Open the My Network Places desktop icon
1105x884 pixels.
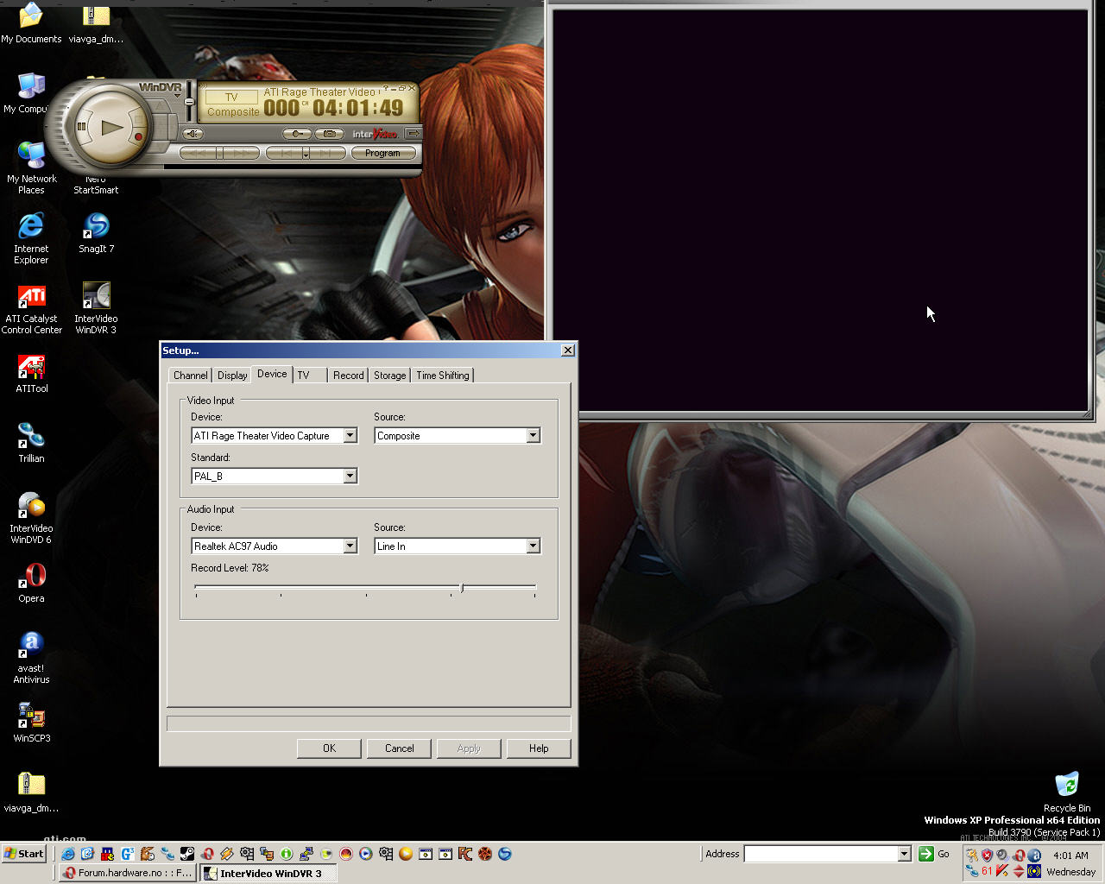(31, 168)
